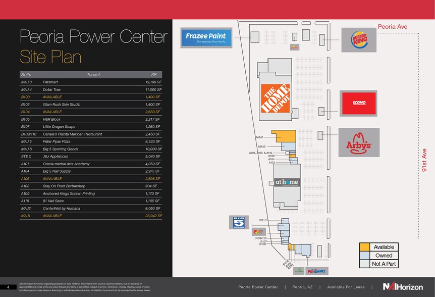Click the yellow Available legend swatch
This screenshot has width=435, height=297.
point(364,247)
